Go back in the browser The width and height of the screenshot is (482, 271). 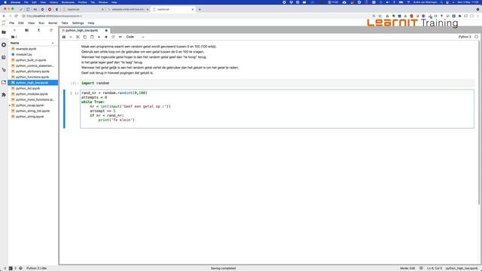4,16
